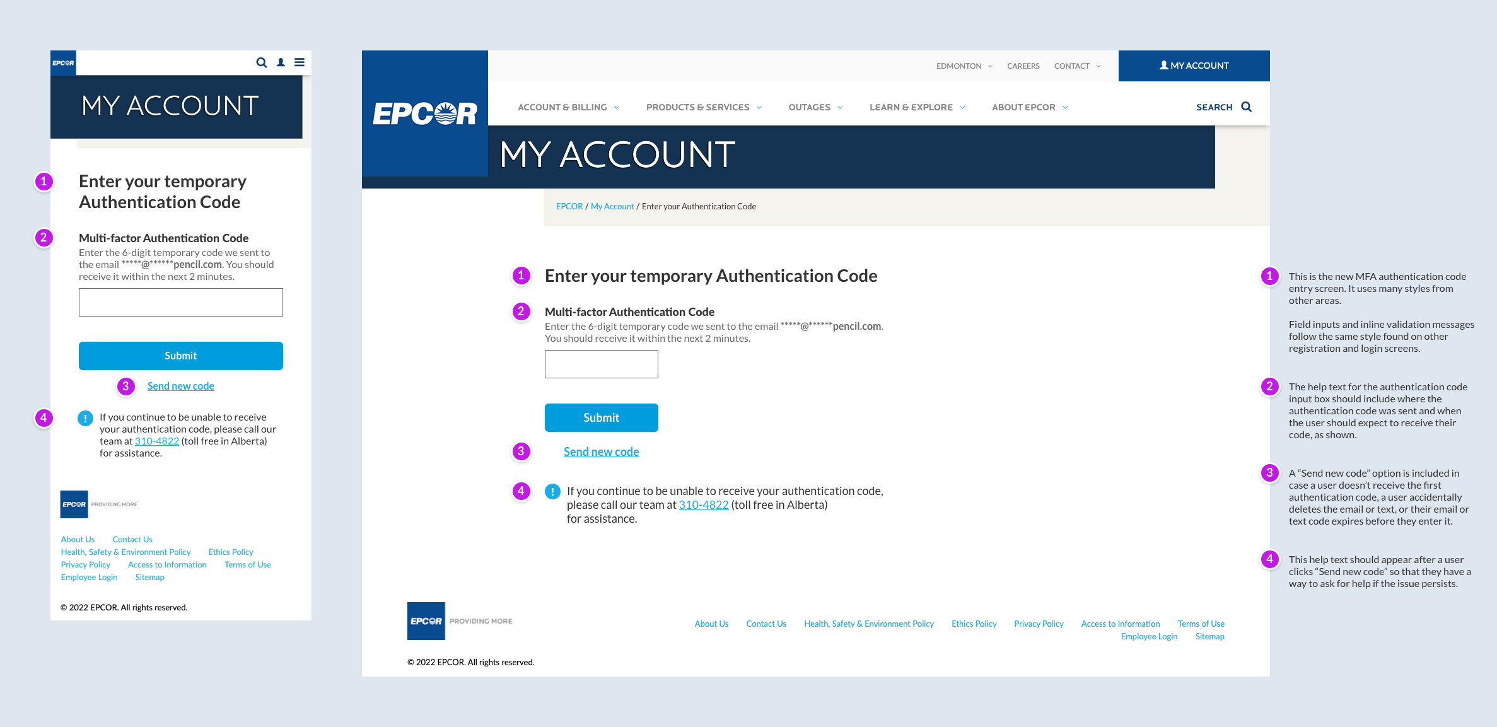1497x727 pixels.
Task: Click the mobile search magnifier icon
Action: point(261,62)
